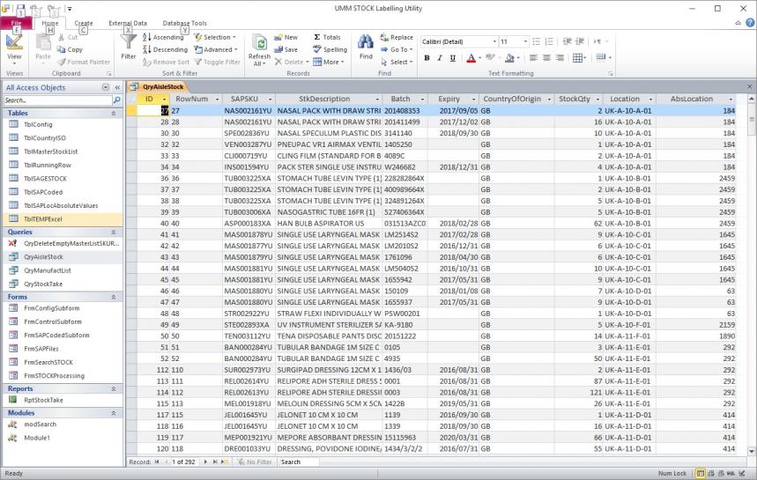Image resolution: width=757 pixels, height=480 pixels.
Task: Create a New record
Action: click(x=286, y=37)
